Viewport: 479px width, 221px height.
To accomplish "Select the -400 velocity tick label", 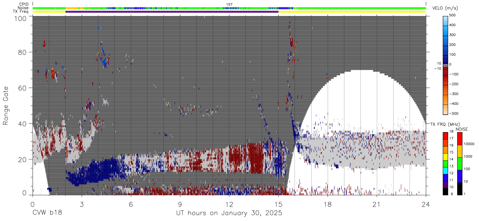I will click(454, 104).
